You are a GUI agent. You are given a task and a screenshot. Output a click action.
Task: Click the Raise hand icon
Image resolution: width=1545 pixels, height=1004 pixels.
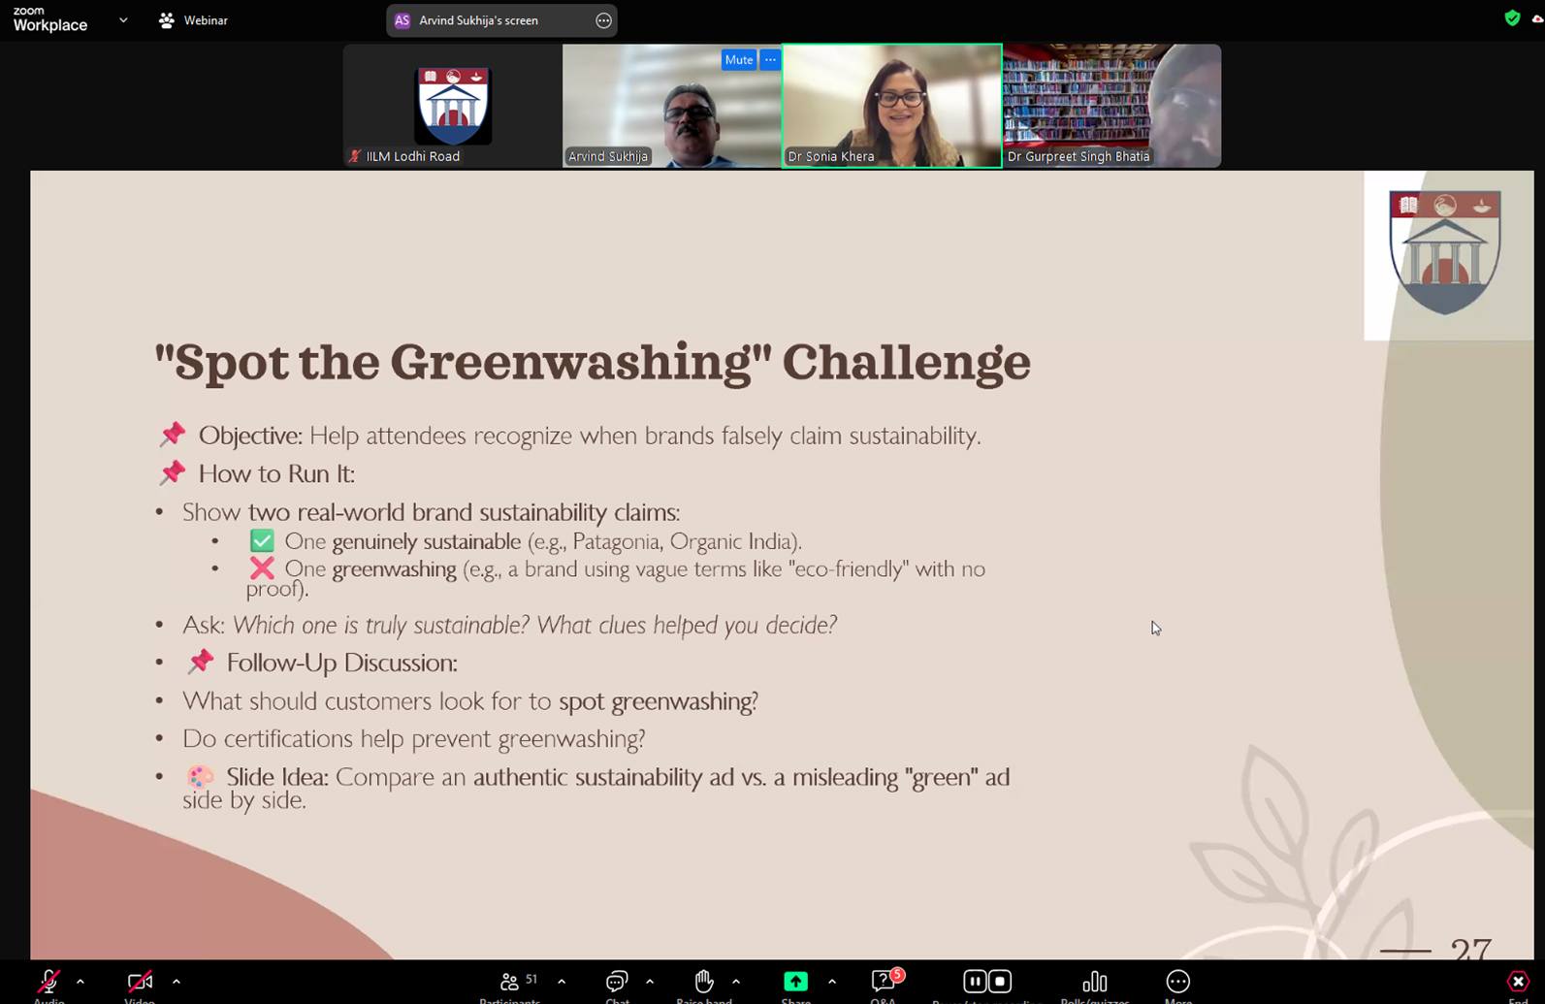click(704, 982)
